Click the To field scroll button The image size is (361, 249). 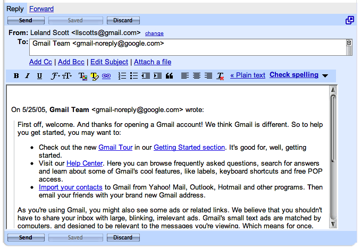pyautogui.click(x=349, y=42)
